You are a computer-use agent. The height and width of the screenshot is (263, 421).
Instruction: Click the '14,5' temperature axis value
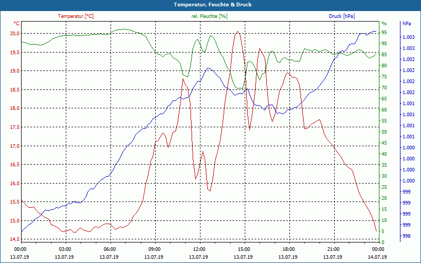[x=15, y=239]
